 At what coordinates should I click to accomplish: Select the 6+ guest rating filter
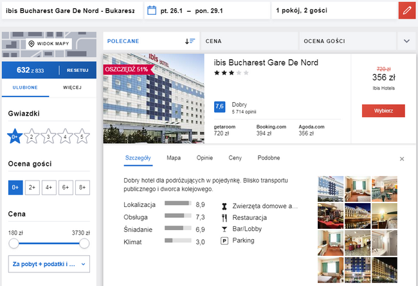click(66, 188)
